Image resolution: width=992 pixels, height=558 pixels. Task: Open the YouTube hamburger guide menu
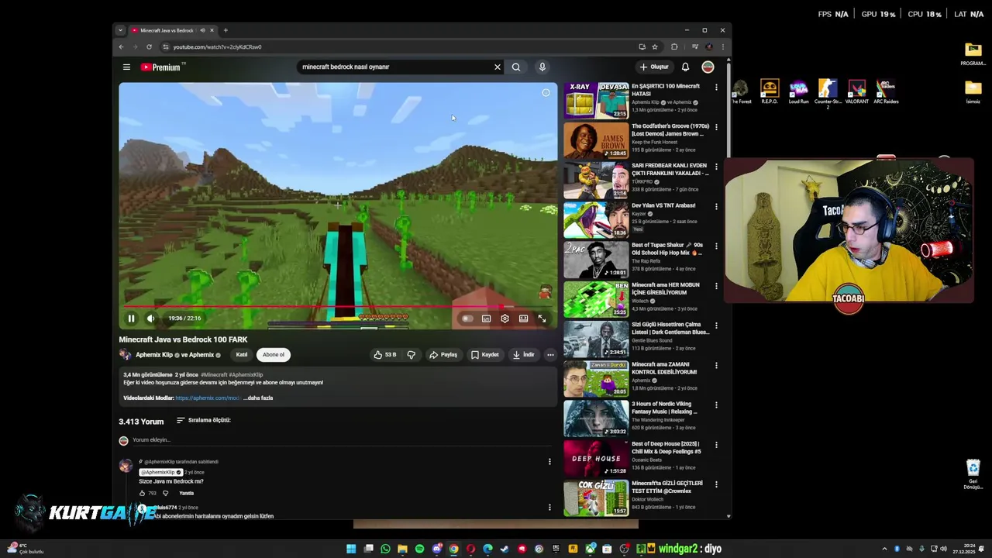pyautogui.click(x=126, y=67)
